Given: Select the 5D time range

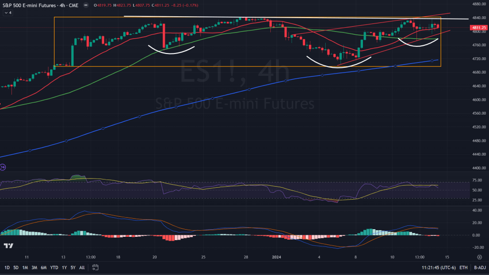Looking at the screenshot, I should coord(16,267).
